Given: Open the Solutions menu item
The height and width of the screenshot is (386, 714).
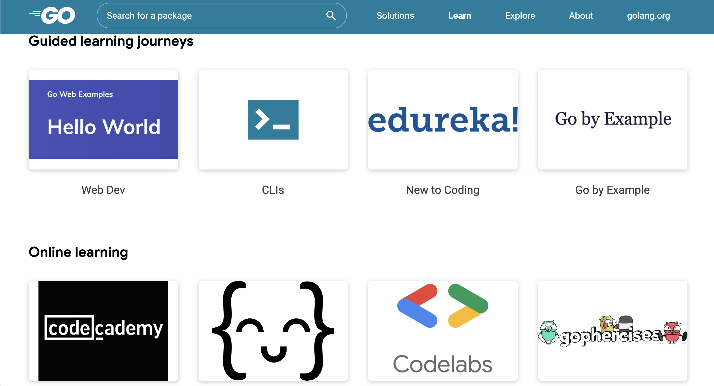Looking at the screenshot, I should point(395,16).
